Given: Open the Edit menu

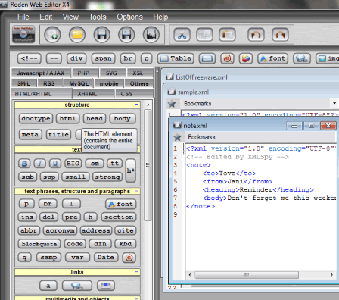Looking at the screenshot, I should click(x=46, y=17).
